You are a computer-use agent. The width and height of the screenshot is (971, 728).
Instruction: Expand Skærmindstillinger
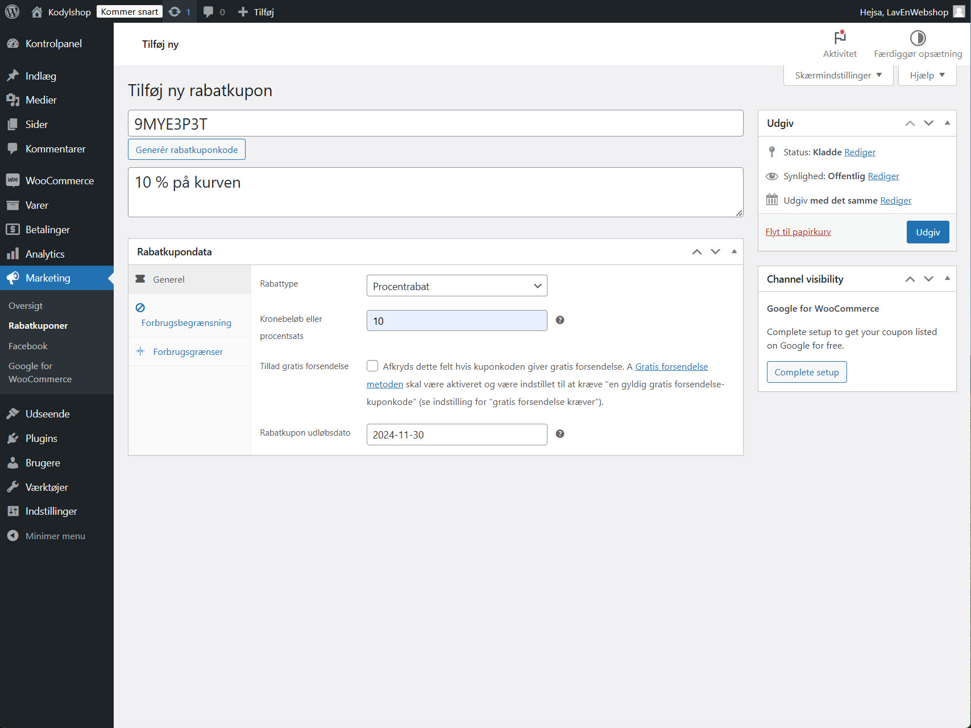pos(837,75)
